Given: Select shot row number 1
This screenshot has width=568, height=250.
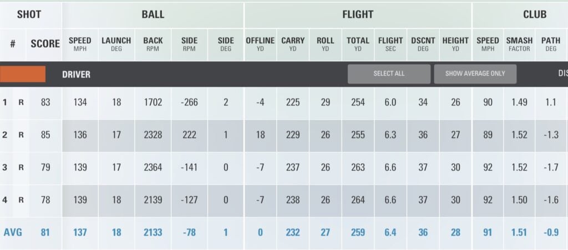Looking at the screenshot, I should pos(5,103).
